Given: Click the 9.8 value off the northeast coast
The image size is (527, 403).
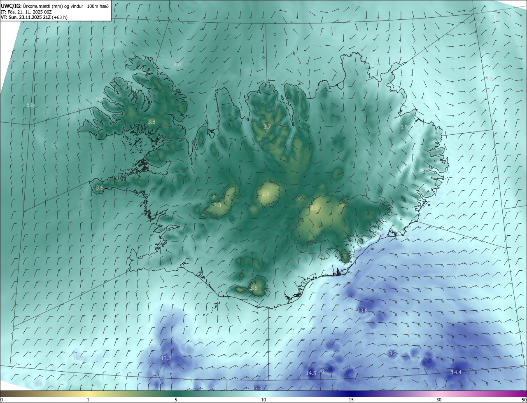Looking at the screenshot, I should pos(489,78).
